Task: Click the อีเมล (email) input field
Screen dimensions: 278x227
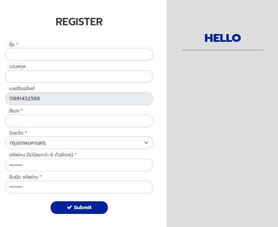Action: [79, 121]
